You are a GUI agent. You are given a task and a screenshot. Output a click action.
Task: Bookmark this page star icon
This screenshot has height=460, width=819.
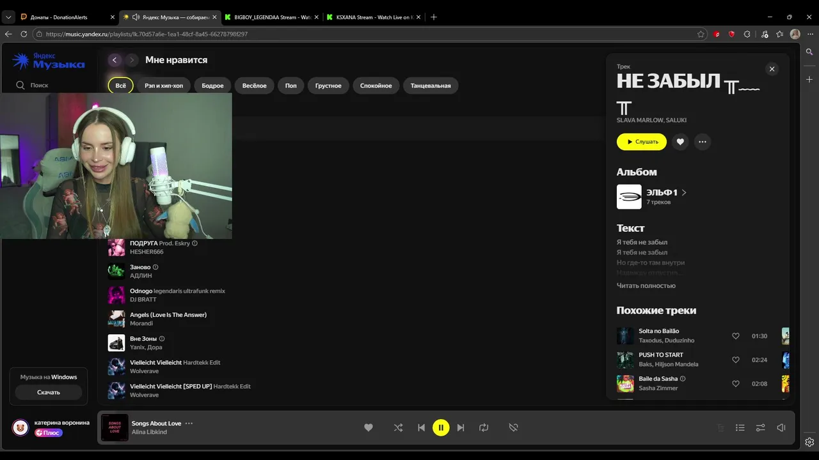[701, 34]
